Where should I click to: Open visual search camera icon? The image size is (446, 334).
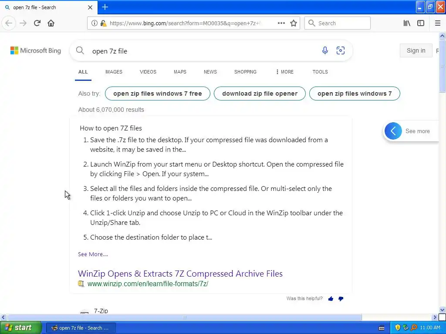tap(341, 50)
